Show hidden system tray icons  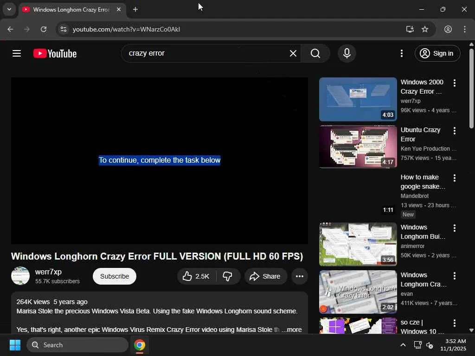pyautogui.click(x=403, y=345)
